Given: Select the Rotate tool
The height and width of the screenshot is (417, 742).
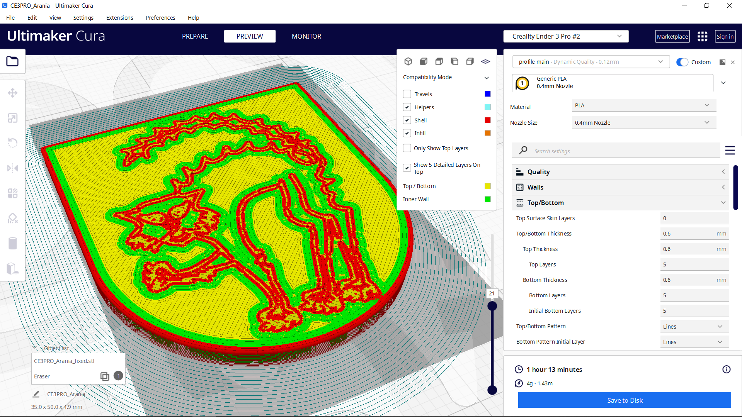Looking at the screenshot, I should tap(13, 142).
